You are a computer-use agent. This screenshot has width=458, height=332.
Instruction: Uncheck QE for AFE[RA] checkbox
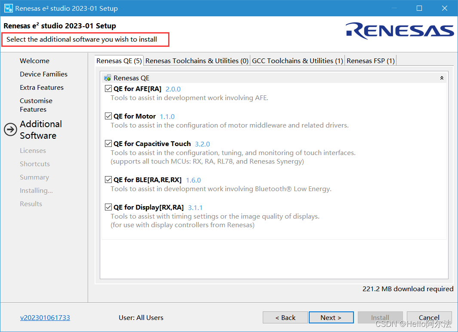[108, 88]
